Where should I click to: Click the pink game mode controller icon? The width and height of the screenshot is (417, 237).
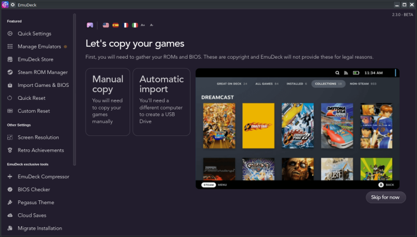click(90, 25)
